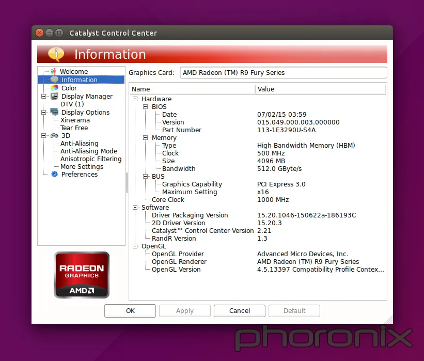Viewport: 424px width, 361px height.
Task: Click the Display Options monitor icon
Action: 54,112
